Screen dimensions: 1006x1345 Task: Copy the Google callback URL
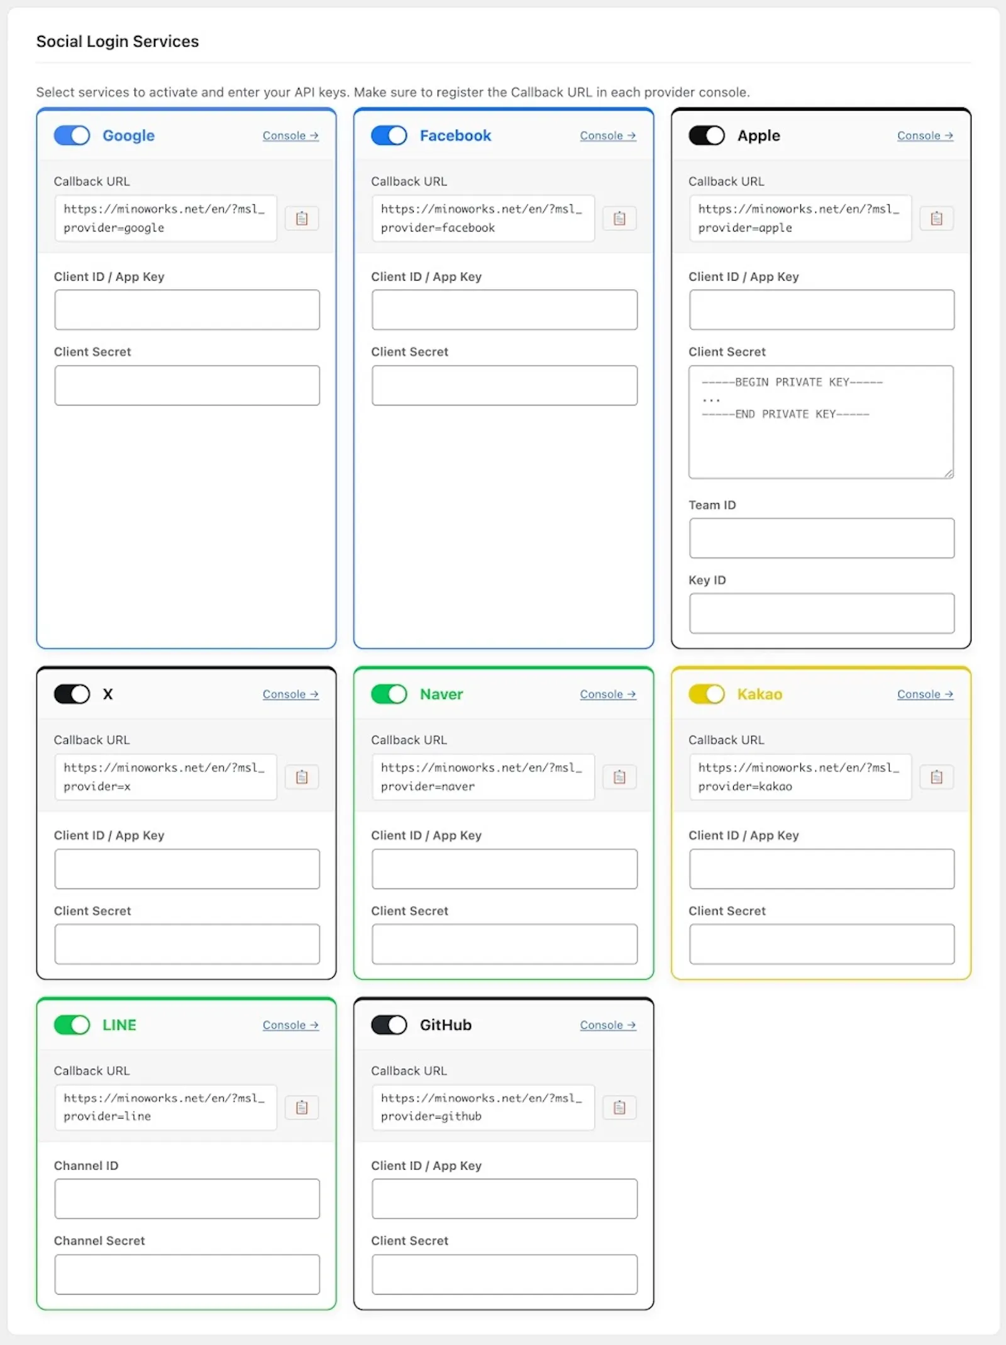pyautogui.click(x=302, y=218)
